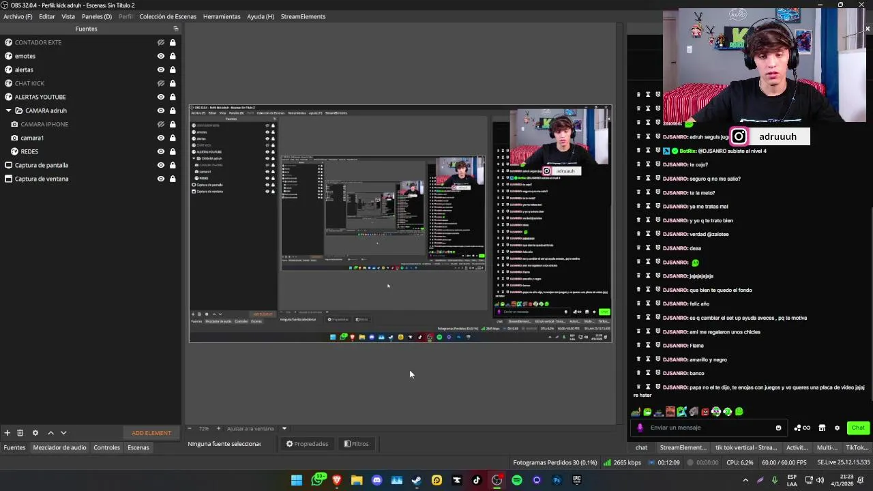Unlock the REDES source
873x491 pixels.
(x=173, y=151)
